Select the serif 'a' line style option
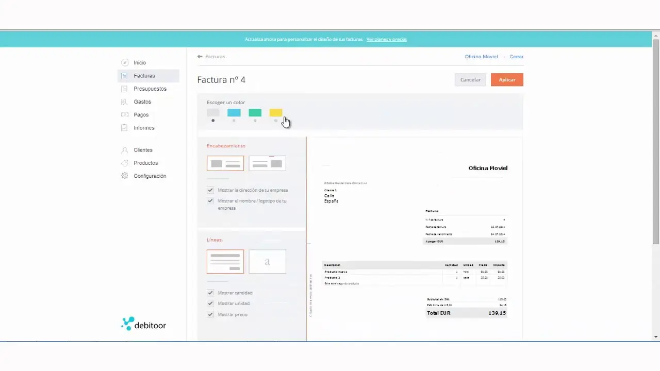This screenshot has height=371, width=660. pos(267,262)
